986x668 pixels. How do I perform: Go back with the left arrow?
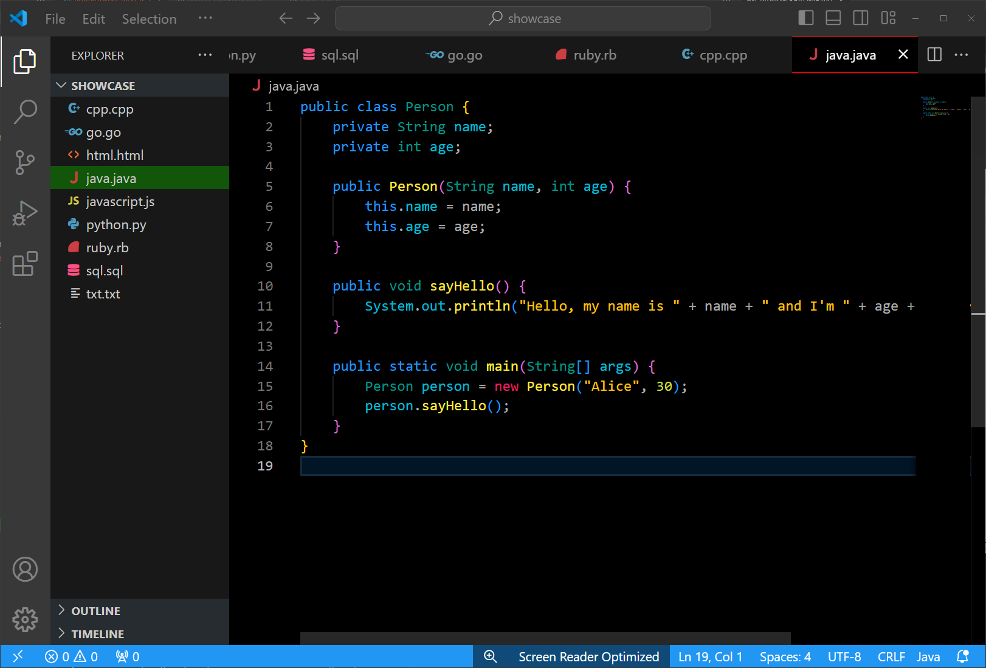[x=286, y=18]
